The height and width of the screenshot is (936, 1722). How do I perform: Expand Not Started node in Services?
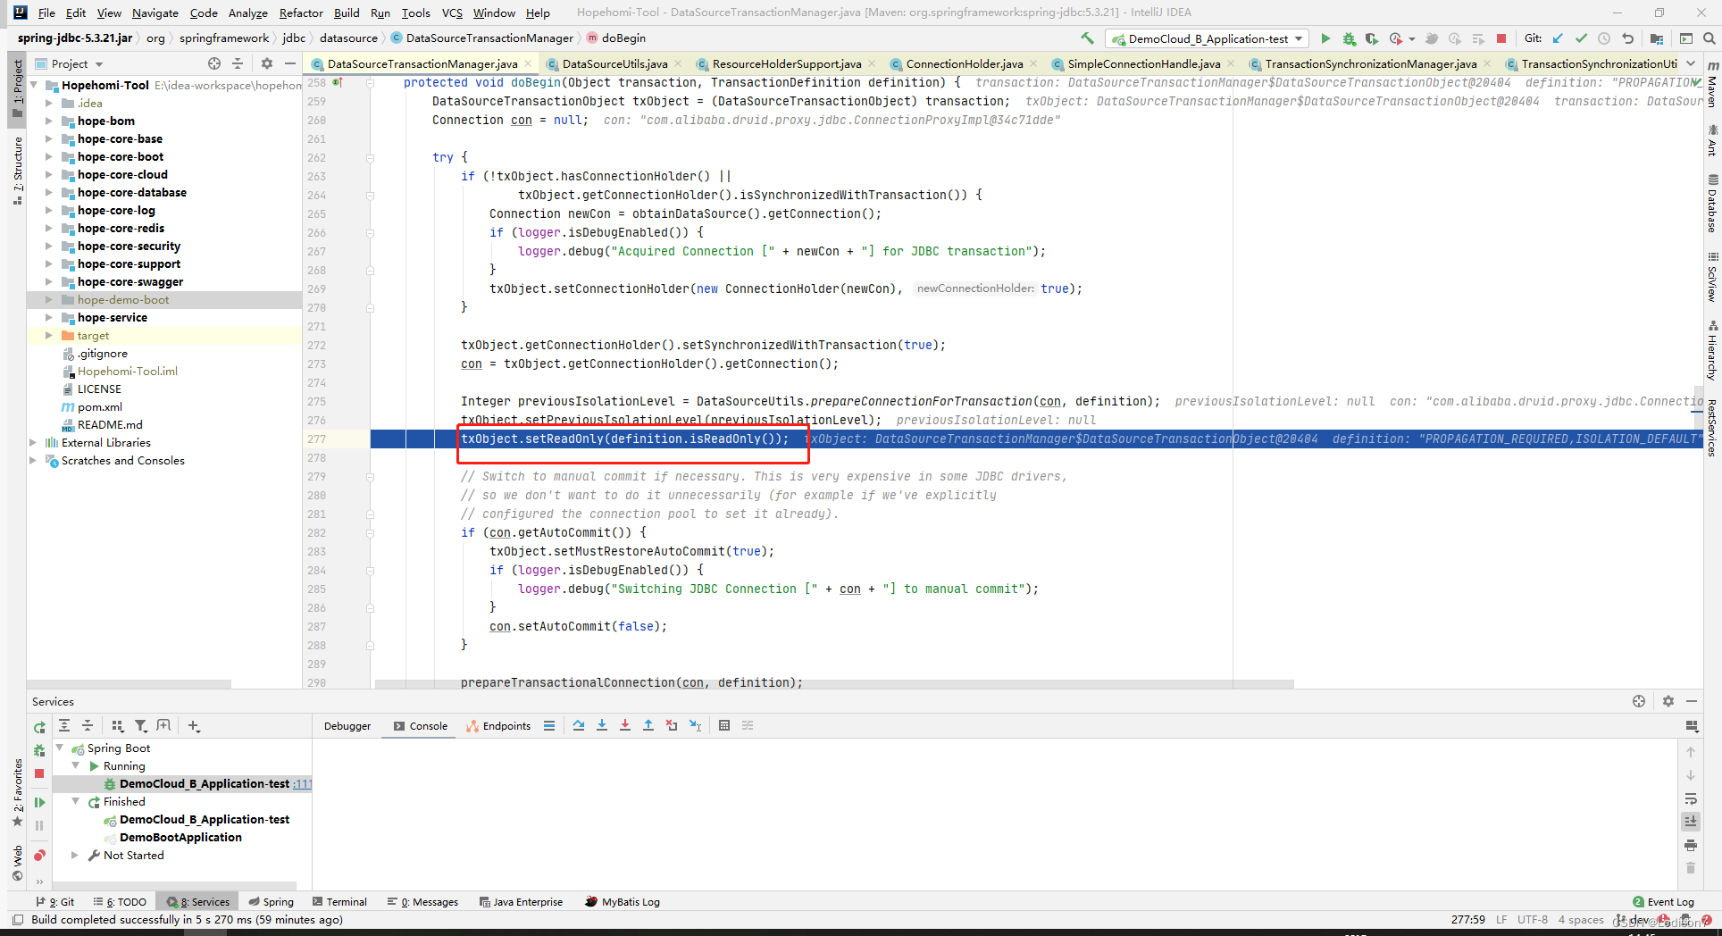[75, 855]
